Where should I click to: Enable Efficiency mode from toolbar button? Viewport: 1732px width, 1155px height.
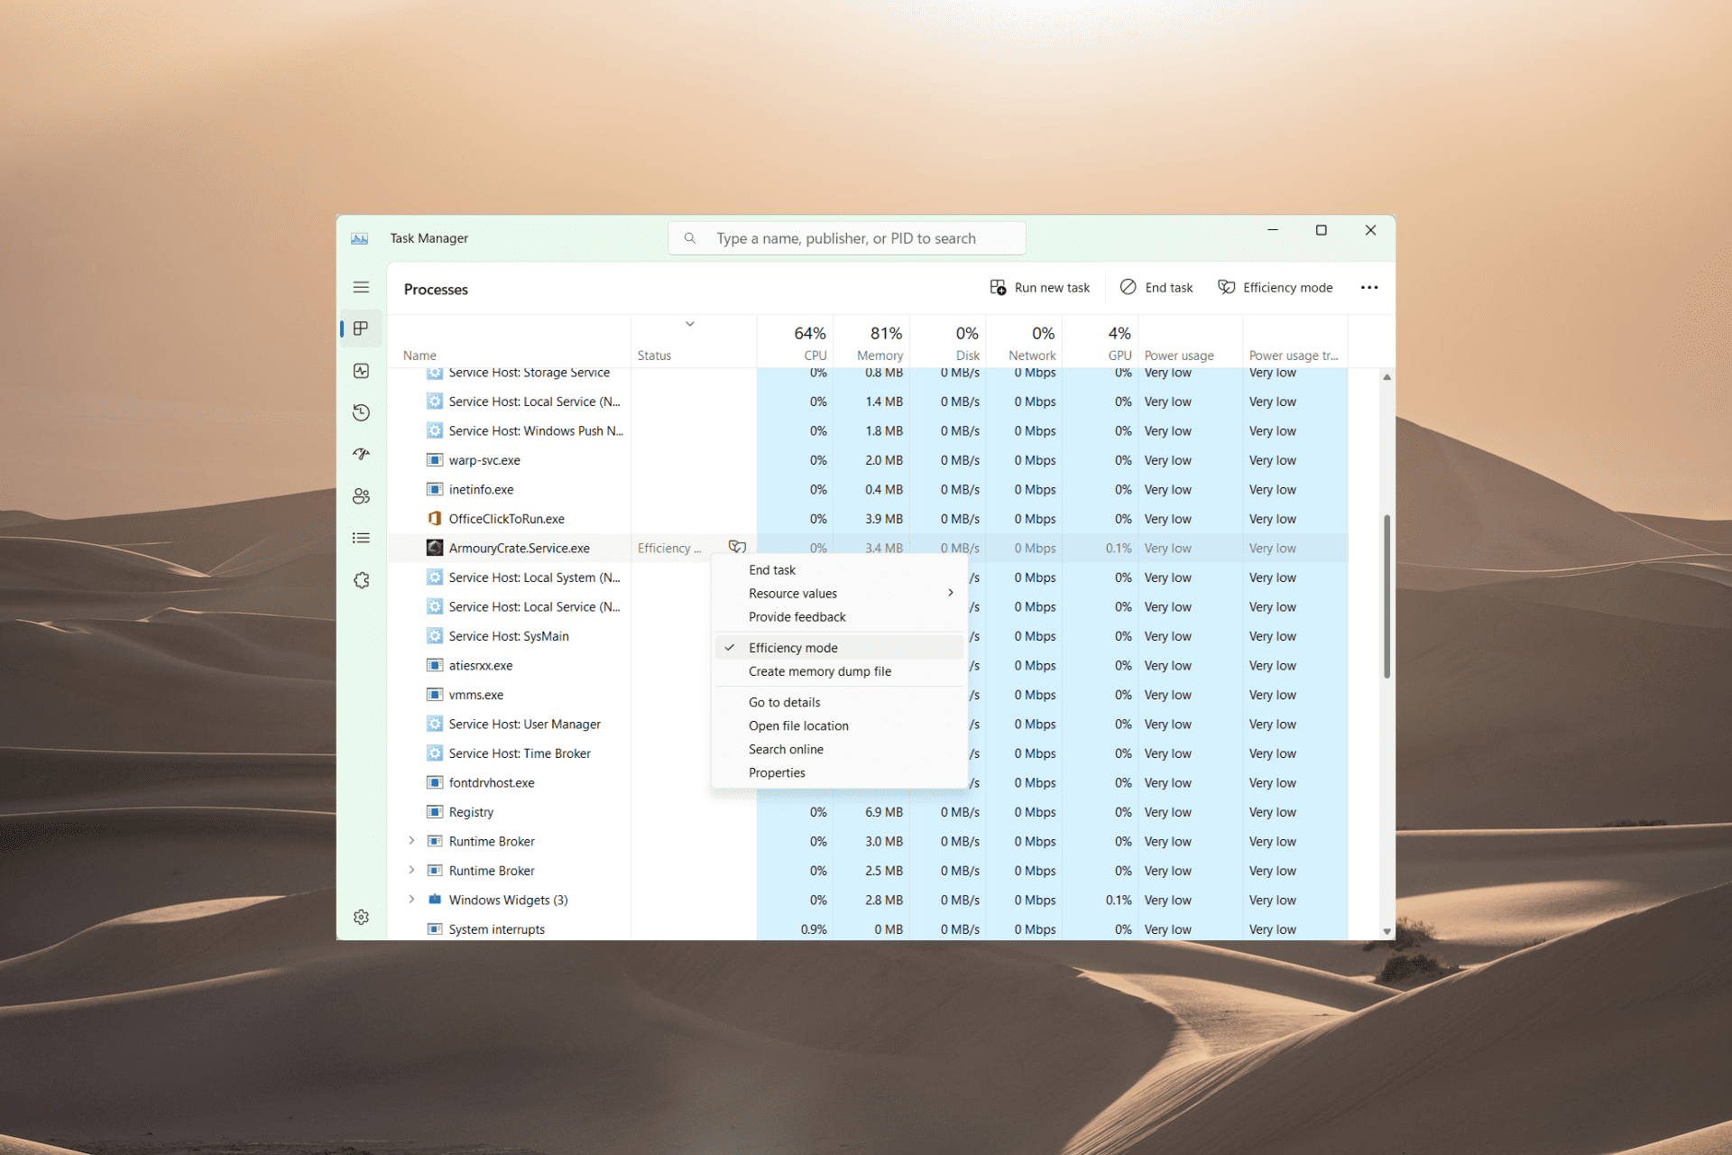pyautogui.click(x=1273, y=288)
